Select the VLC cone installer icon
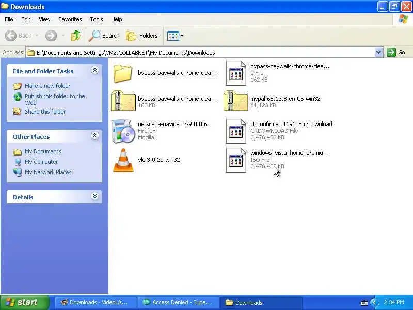Viewport: 413px width, 310px height. pyautogui.click(x=123, y=160)
